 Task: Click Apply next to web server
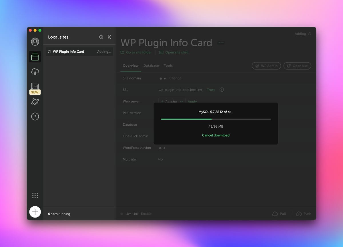[x=192, y=102]
